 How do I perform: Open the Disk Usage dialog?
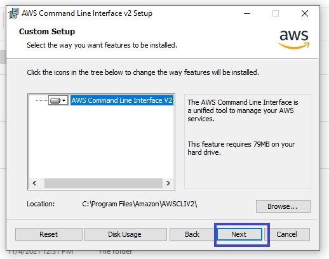tap(125, 234)
